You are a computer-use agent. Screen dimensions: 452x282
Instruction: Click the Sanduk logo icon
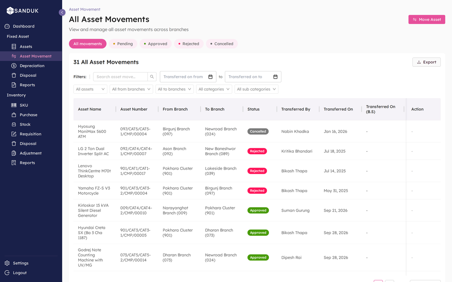[10, 11]
